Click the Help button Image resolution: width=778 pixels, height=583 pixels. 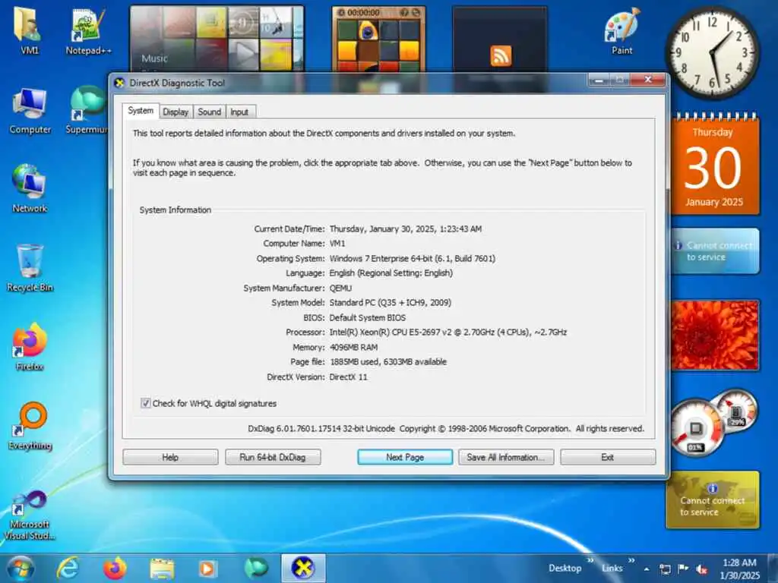point(170,457)
